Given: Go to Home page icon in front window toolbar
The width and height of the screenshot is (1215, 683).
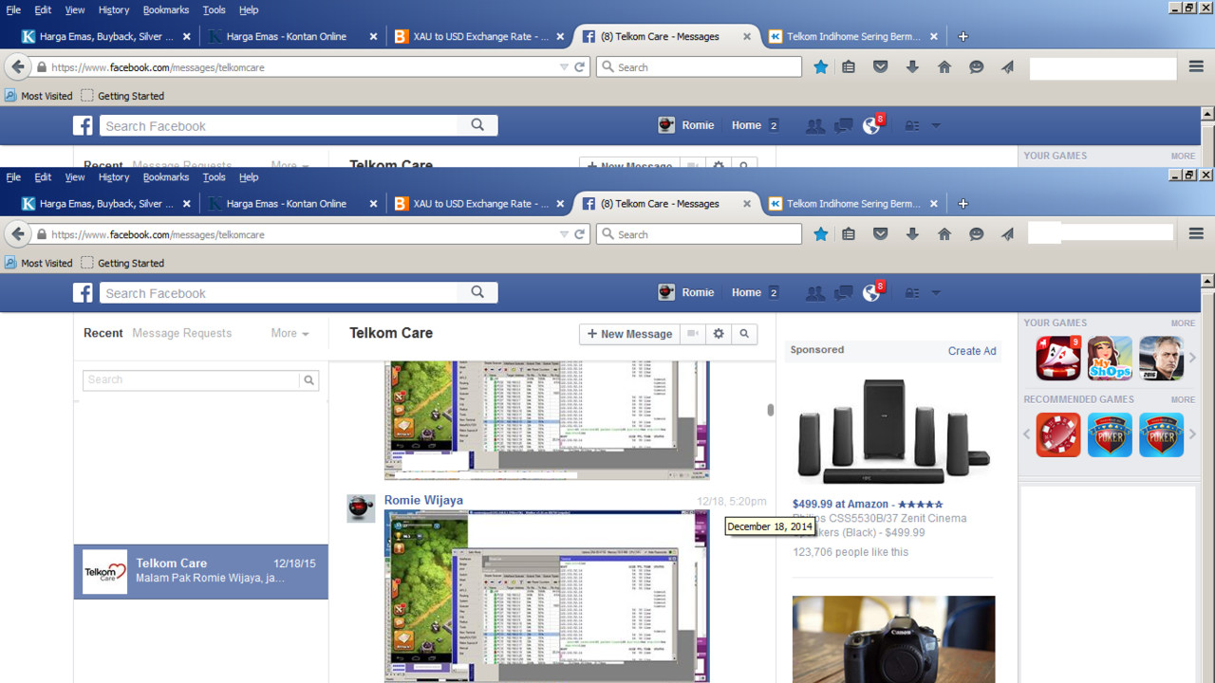Looking at the screenshot, I should tap(944, 234).
